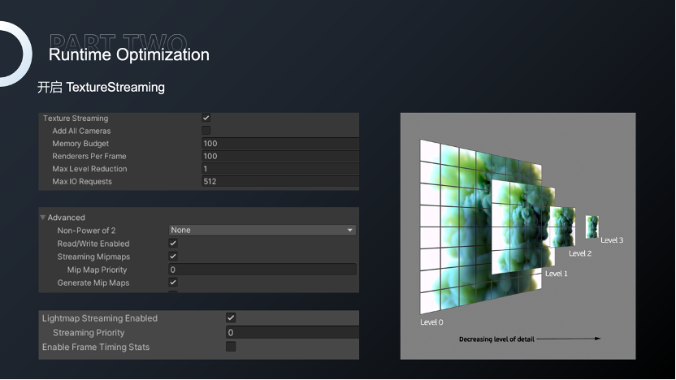
Task: Click the Runtime Optimization heading
Action: (x=129, y=54)
